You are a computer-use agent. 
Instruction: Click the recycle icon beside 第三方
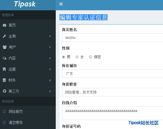[4, 91]
